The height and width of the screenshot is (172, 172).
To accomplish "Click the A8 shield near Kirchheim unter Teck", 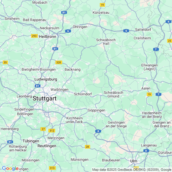I will tap(98, 131).
